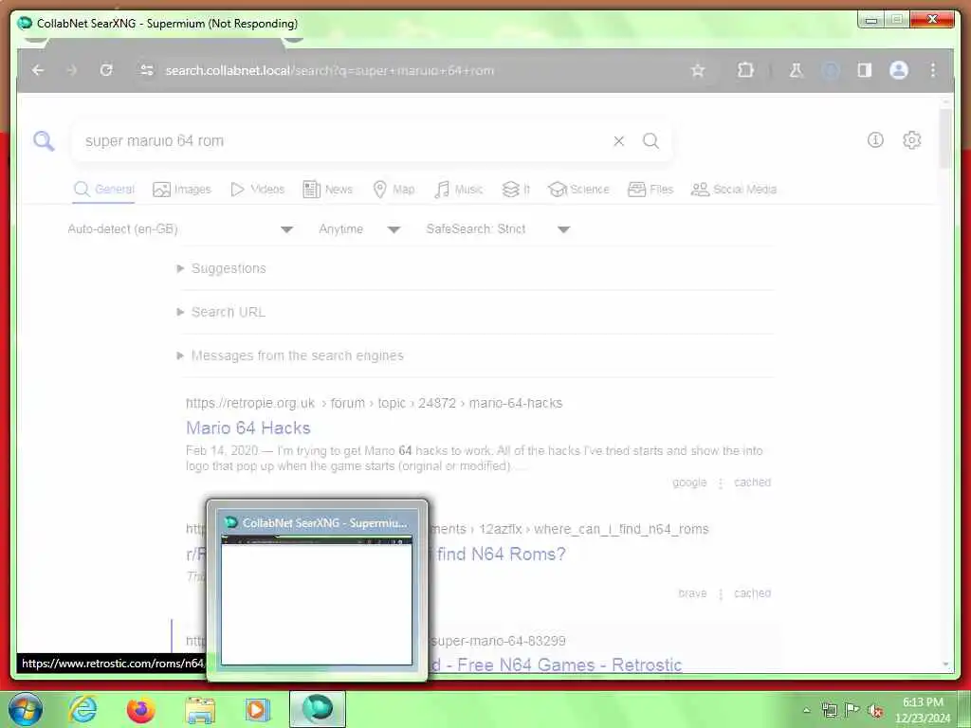
Task: Bookmark this page with the star
Action: (698, 70)
